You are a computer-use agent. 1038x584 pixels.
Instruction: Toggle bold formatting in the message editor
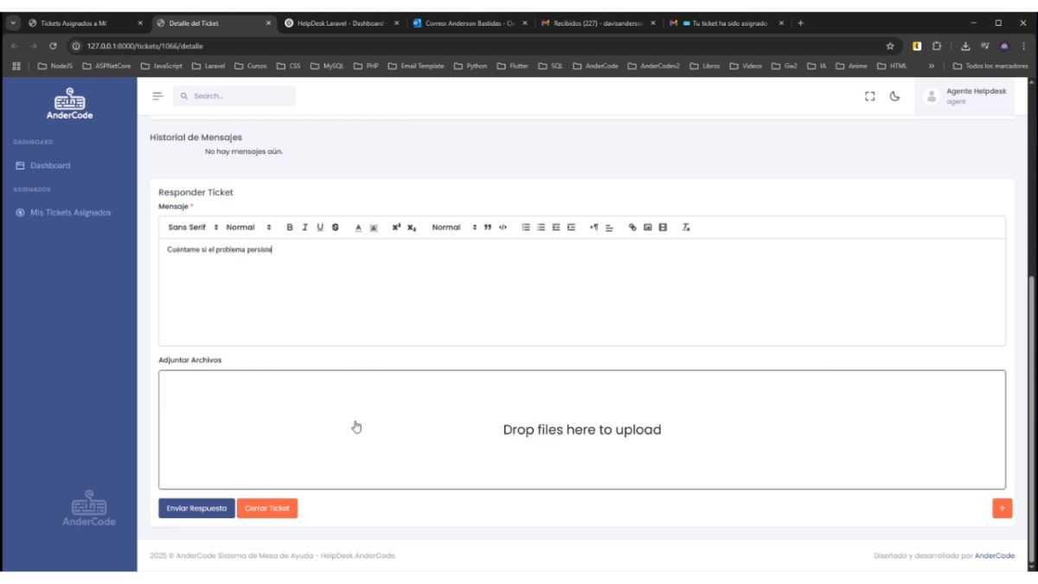[290, 228]
